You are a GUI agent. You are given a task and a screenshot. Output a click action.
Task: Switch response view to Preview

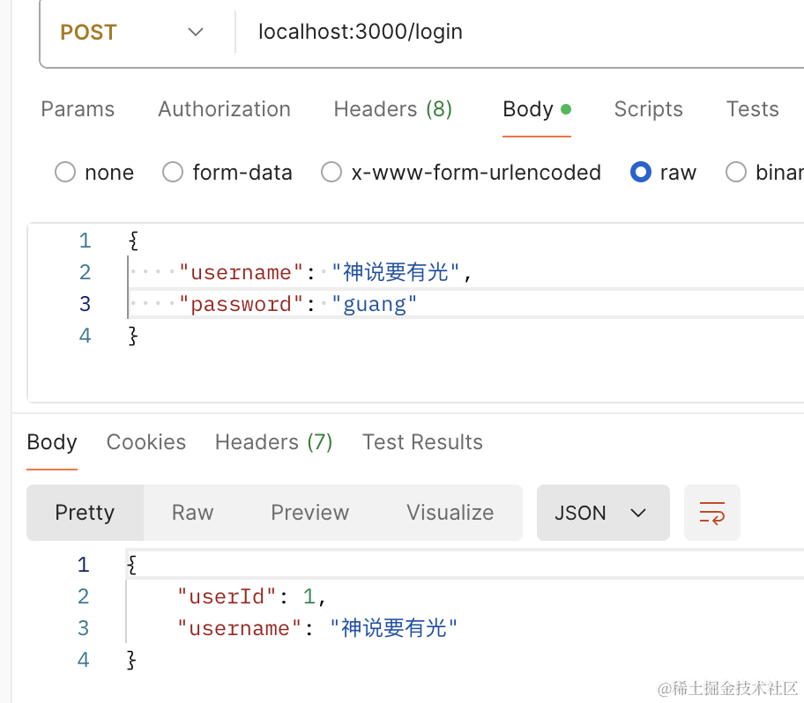309,513
